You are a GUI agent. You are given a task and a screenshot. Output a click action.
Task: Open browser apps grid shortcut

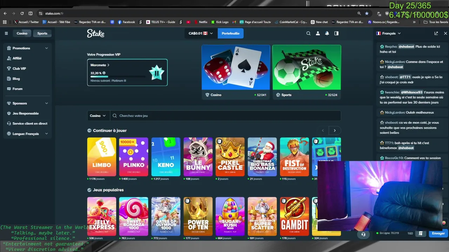5,22
